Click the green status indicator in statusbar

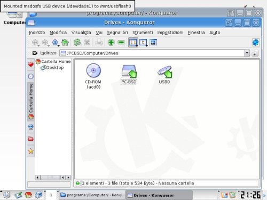(x=77, y=183)
